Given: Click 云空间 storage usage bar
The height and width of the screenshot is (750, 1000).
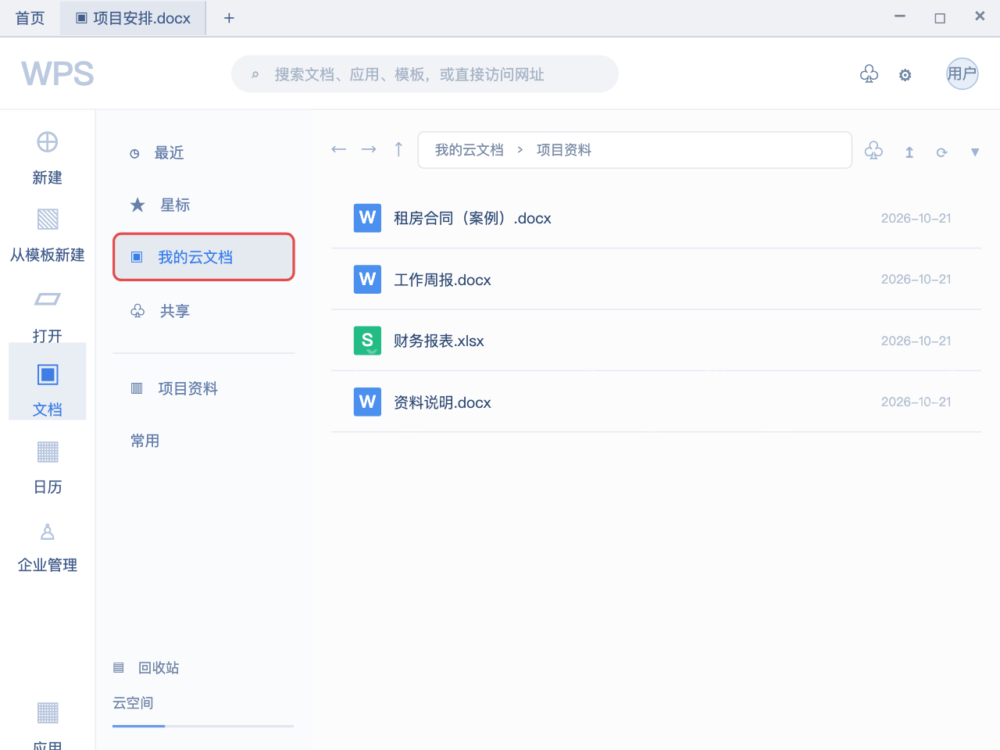Looking at the screenshot, I should tap(203, 726).
